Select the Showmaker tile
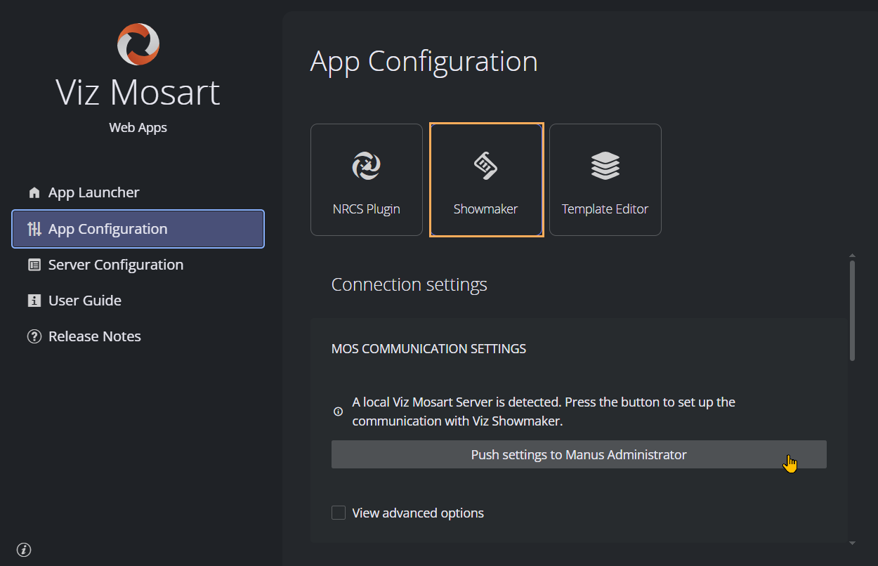878x566 pixels. (486, 180)
